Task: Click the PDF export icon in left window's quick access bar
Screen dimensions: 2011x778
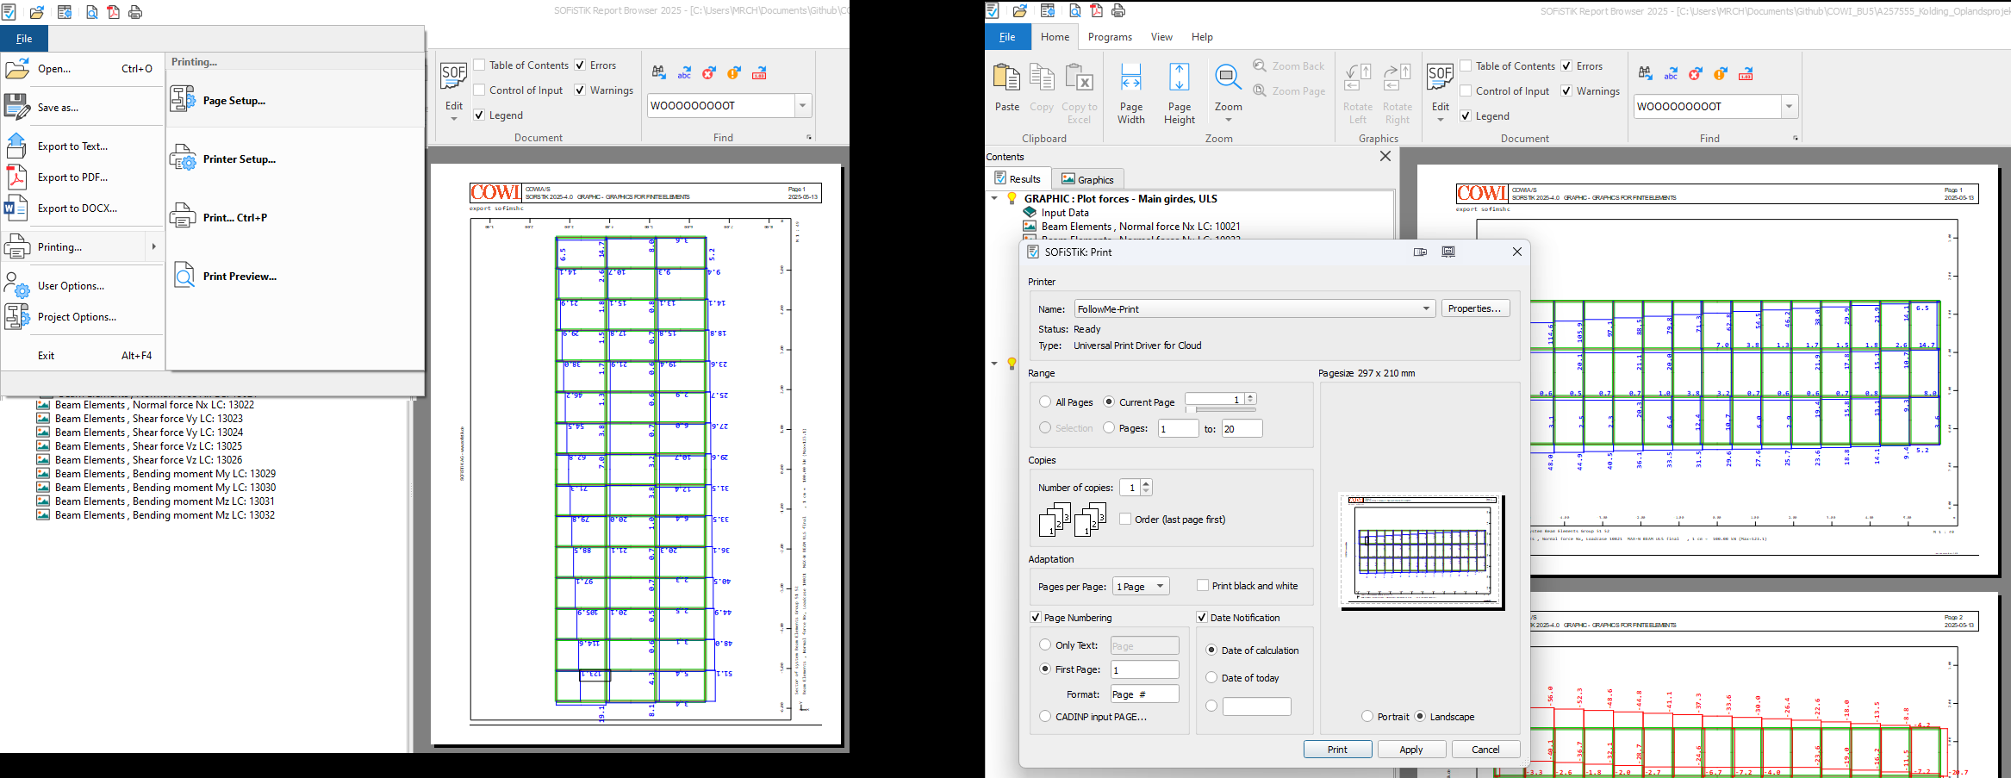Action: [x=113, y=12]
